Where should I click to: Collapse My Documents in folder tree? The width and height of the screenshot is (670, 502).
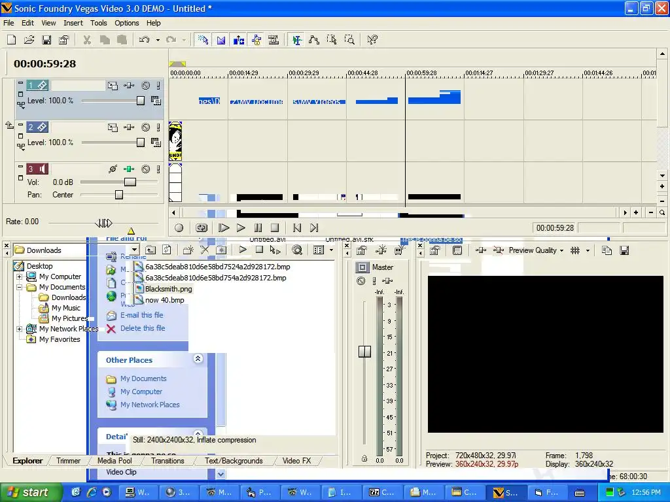[19, 288]
